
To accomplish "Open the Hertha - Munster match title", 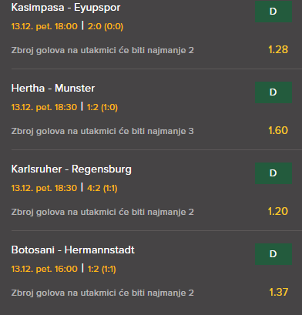I will click(53, 89).
